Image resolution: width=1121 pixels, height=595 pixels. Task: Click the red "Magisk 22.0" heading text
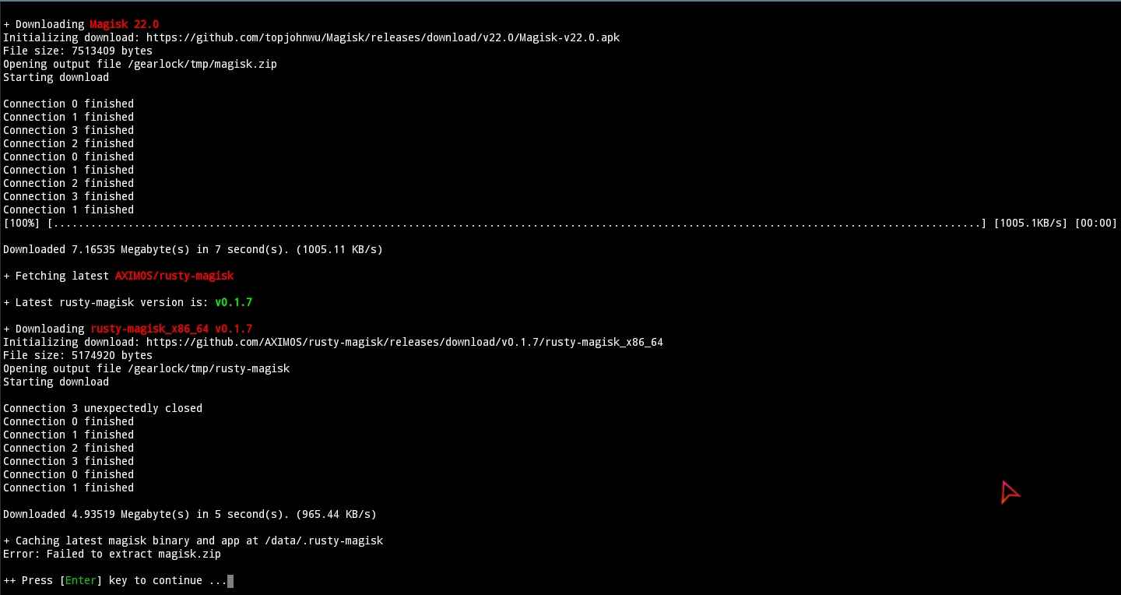125,24
